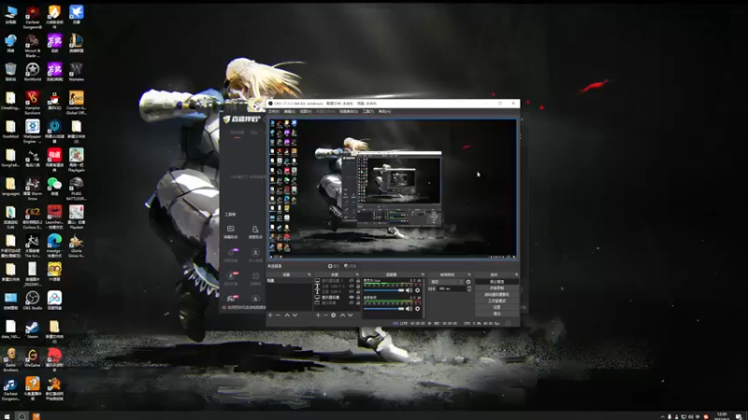The image size is (748, 420).
Task: Remove scene with the minus button in 场景 panel
Action: pos(278,315)
